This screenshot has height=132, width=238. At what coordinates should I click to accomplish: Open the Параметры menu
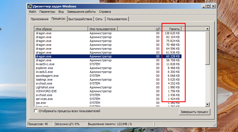tap(47, 12)
